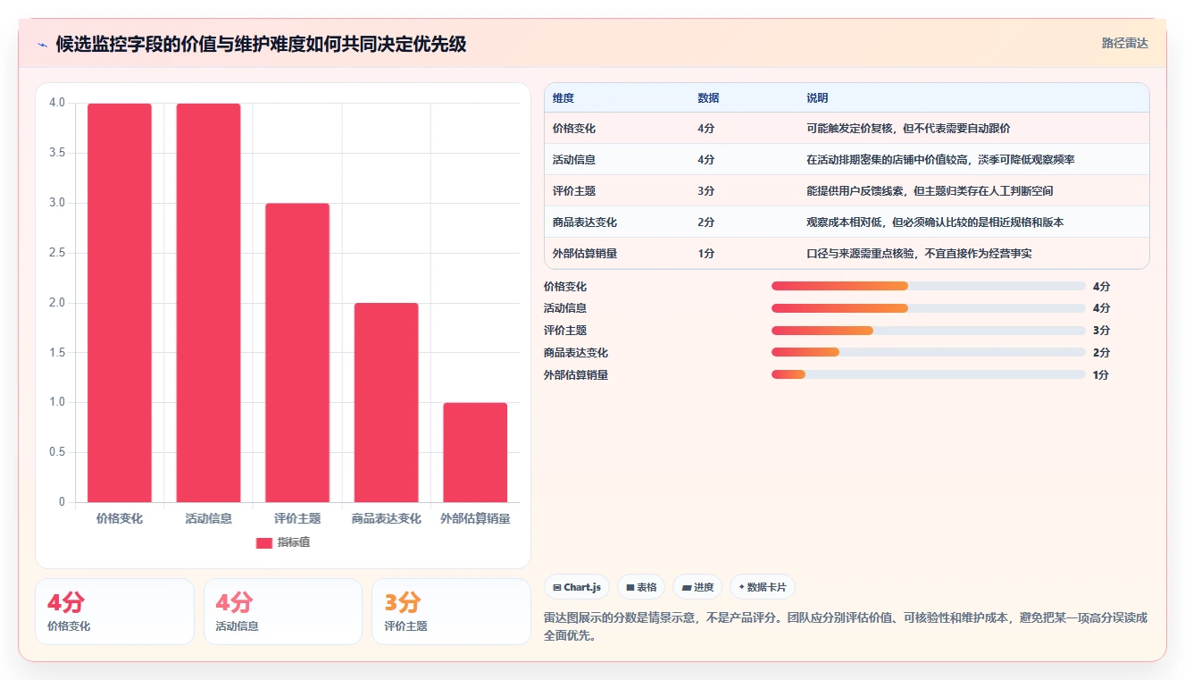Click the lightning icon beside the title
Screen dimensions: 1185x680
coord(42,45)
